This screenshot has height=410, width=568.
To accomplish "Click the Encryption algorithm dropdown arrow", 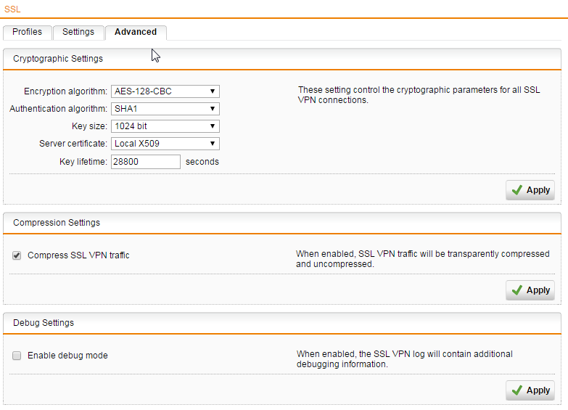I will [x=213, y=91].
